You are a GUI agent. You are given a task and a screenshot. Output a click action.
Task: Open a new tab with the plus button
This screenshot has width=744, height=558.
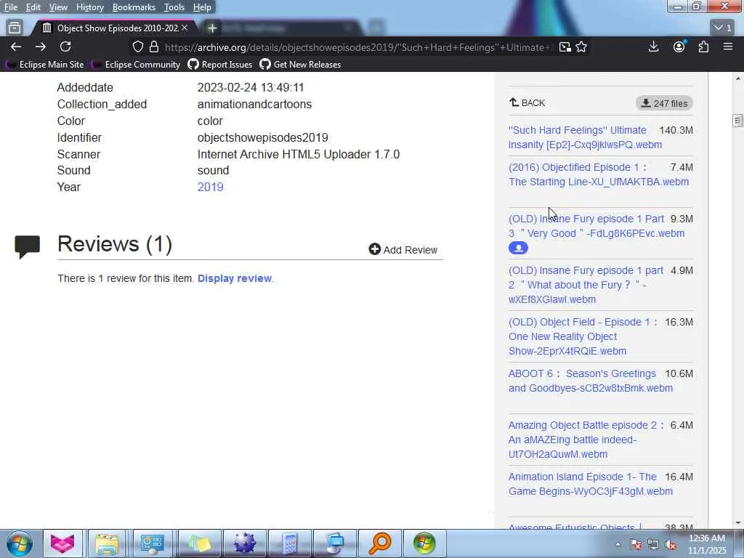(x=212, y=28)
